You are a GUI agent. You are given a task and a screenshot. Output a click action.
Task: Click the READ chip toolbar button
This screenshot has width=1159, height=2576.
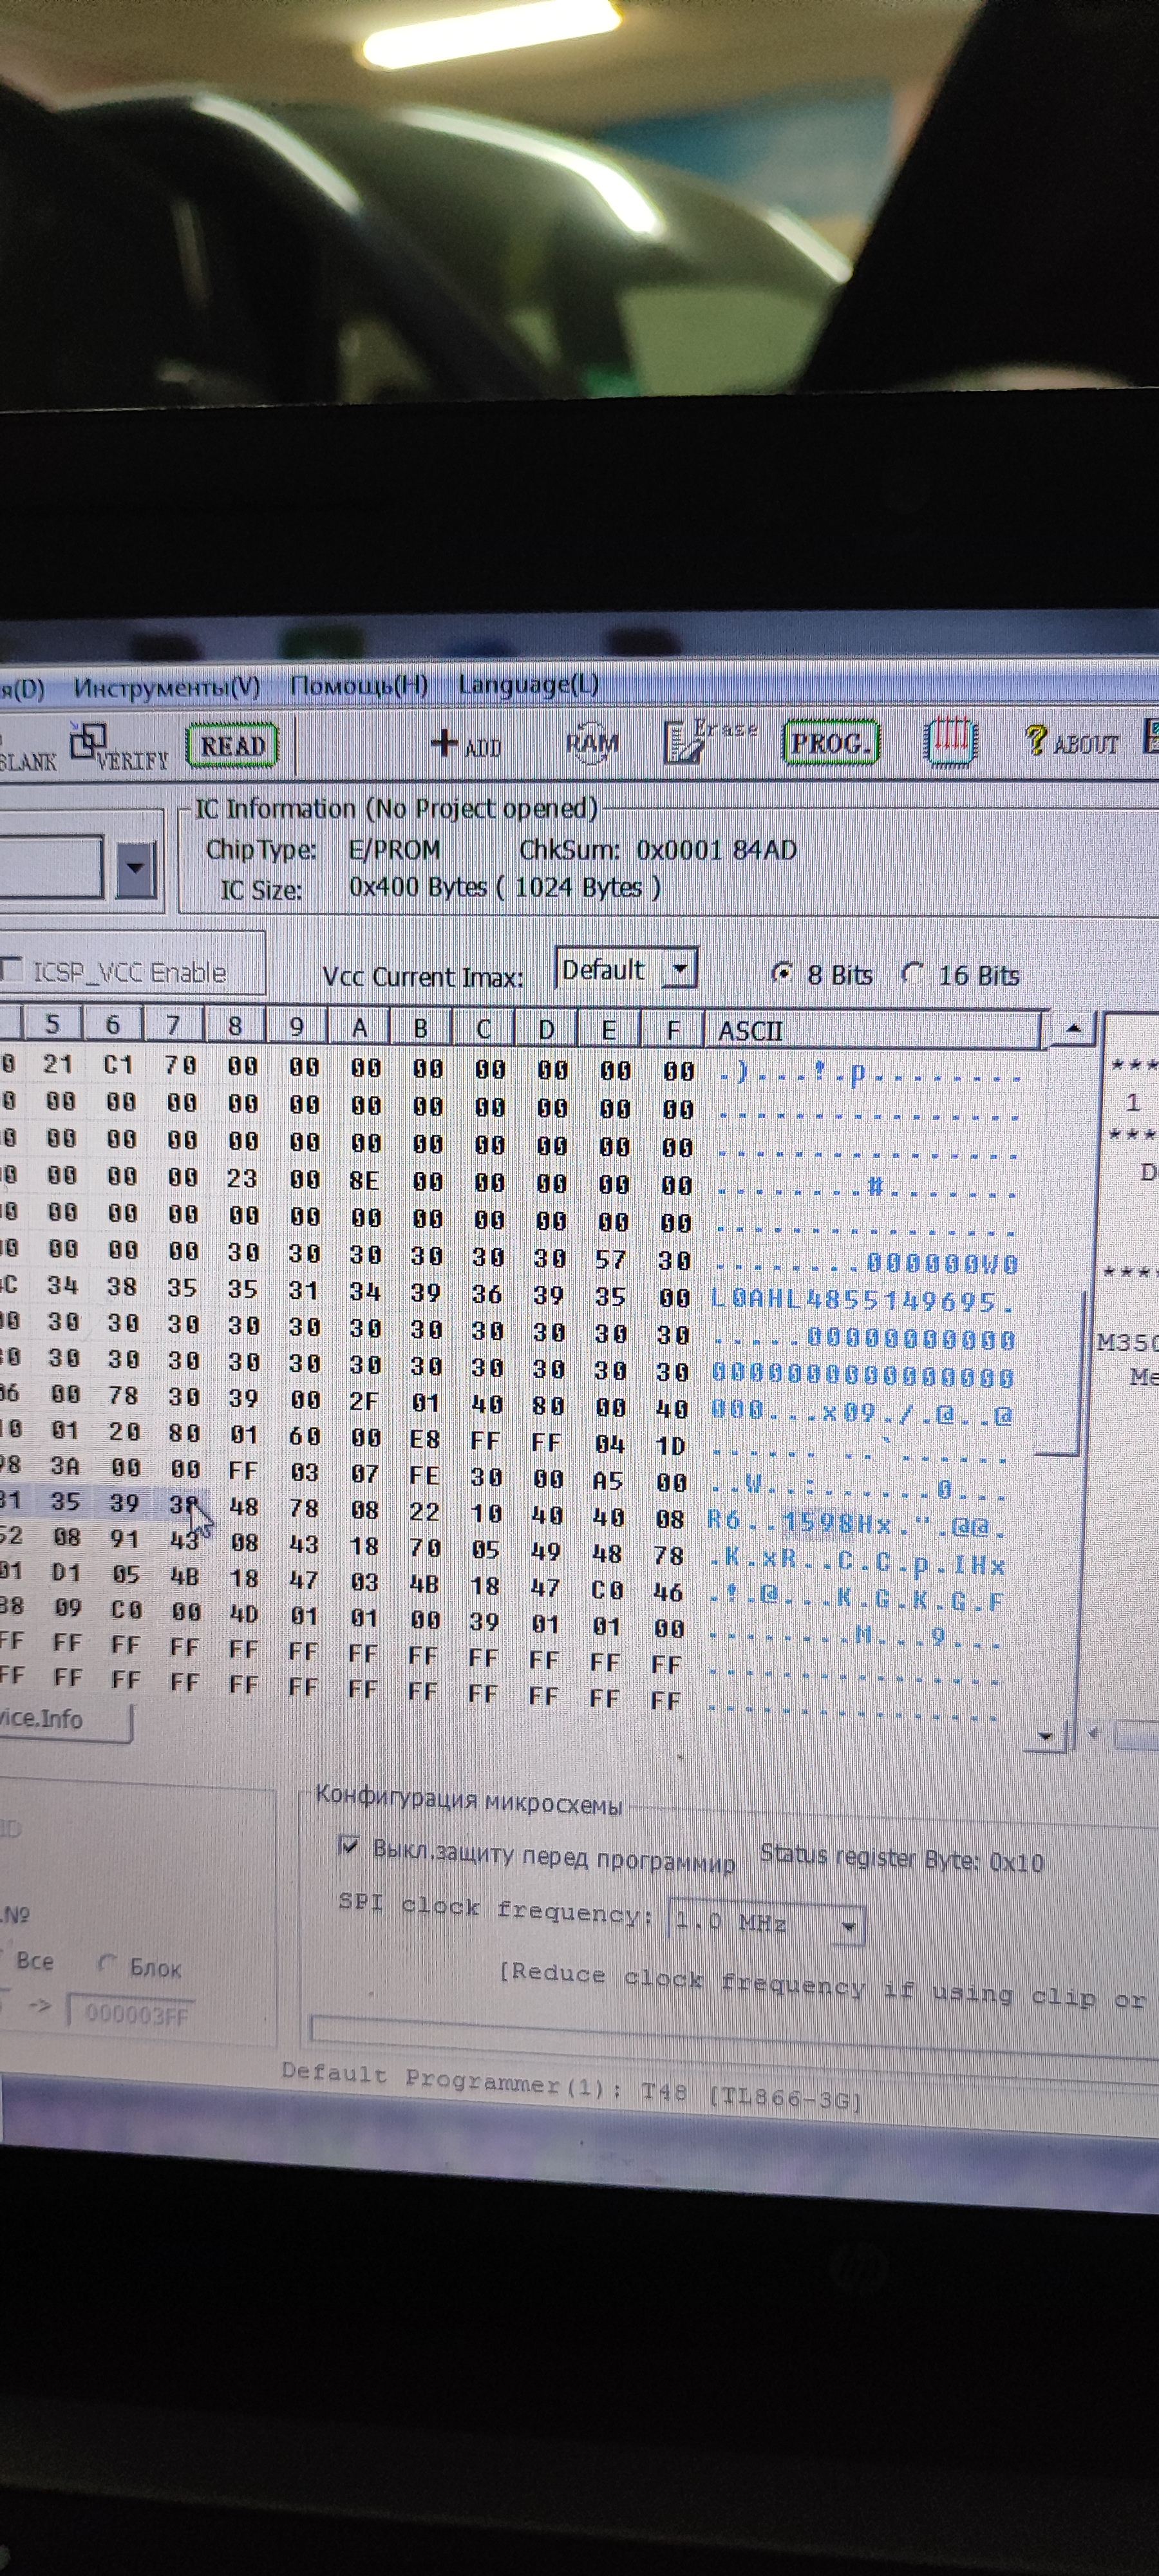coord(232,746)
